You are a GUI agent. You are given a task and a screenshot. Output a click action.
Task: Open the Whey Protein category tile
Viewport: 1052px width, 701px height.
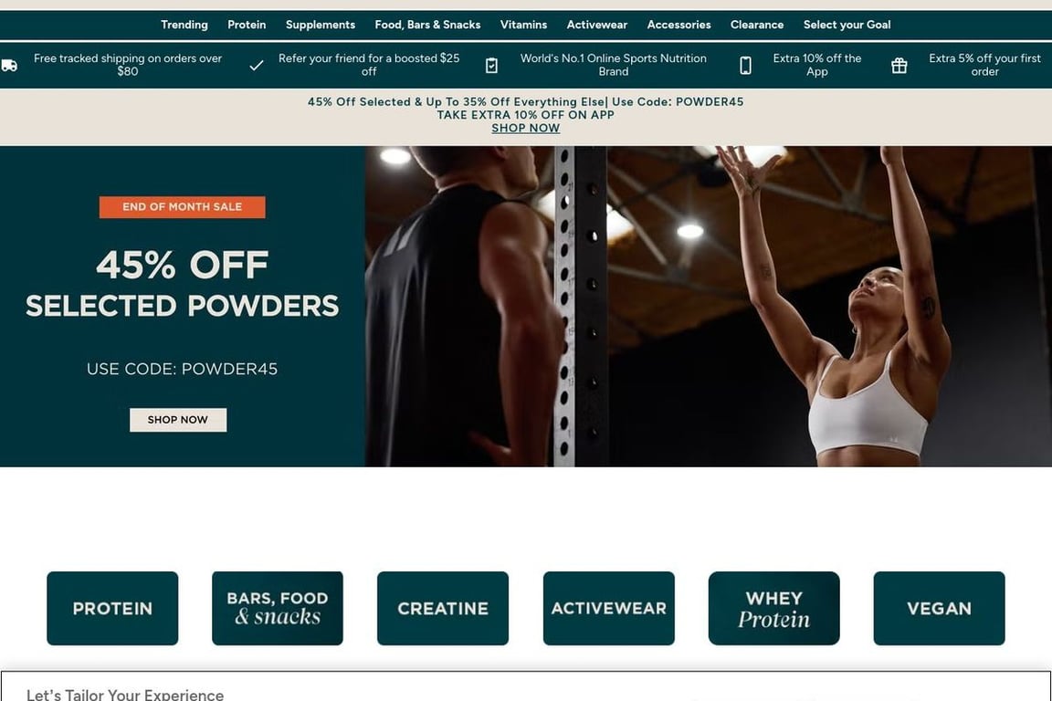(774, 609)
